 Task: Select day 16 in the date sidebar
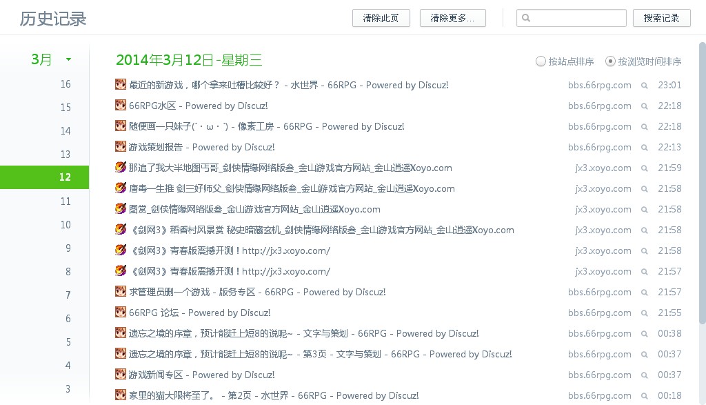point(65,84)
